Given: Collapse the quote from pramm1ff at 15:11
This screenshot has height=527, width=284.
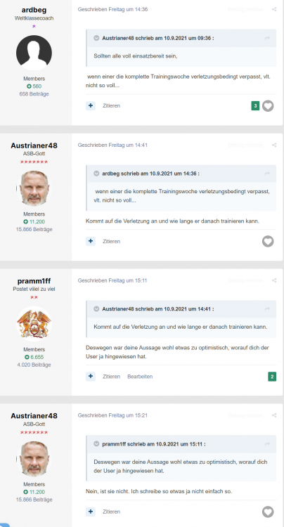Looking at the screenshot, I should coord(96,444).
